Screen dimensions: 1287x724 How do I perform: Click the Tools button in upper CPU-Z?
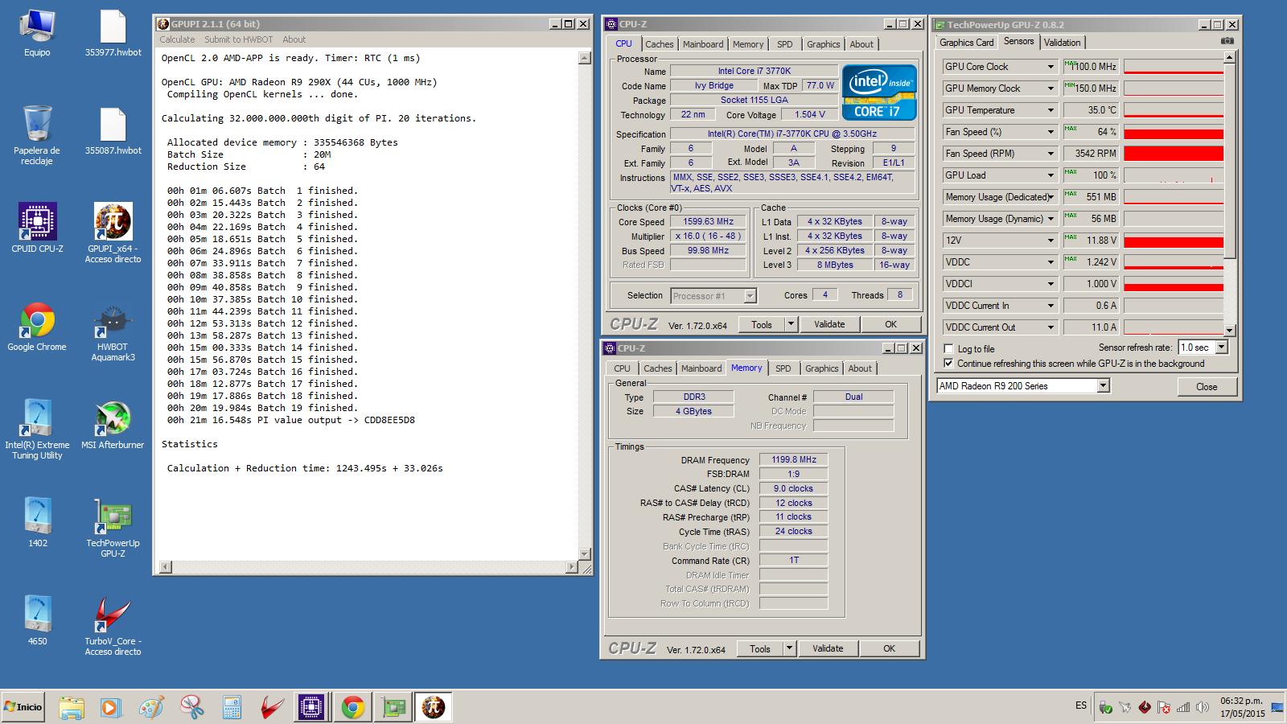tap(762, 324)
